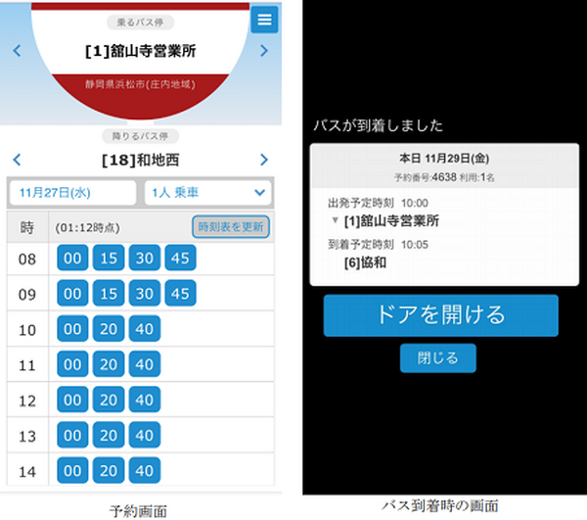The width and height of the screenshot is (587, 520).
Task: Pick the 11:40 departure time
Action: point(144,364)
